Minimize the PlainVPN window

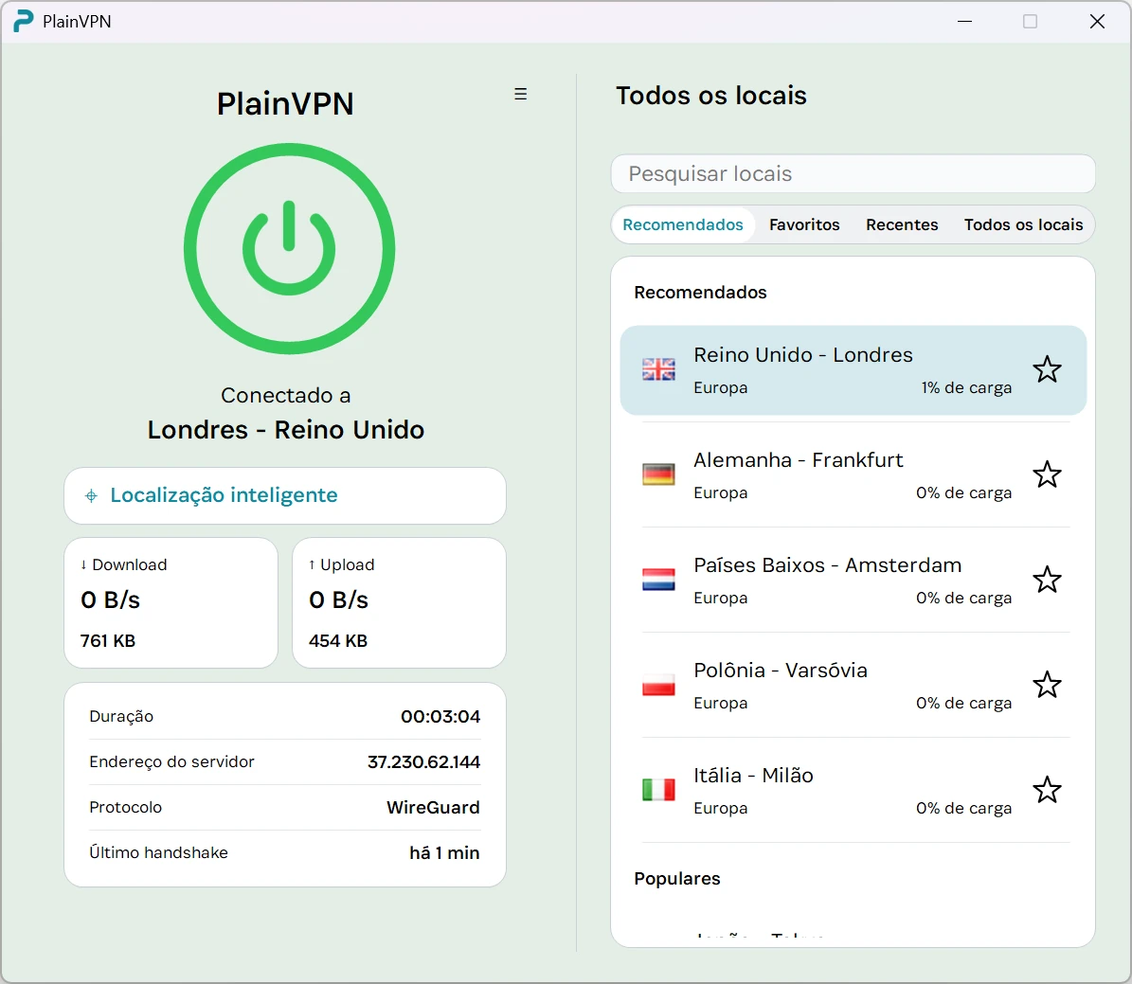[x=964, y=22]
